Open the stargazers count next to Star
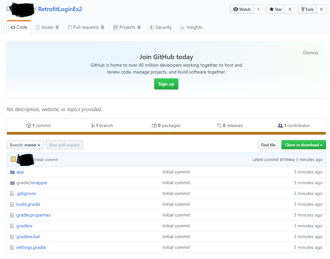 click(x=290, y=9)
